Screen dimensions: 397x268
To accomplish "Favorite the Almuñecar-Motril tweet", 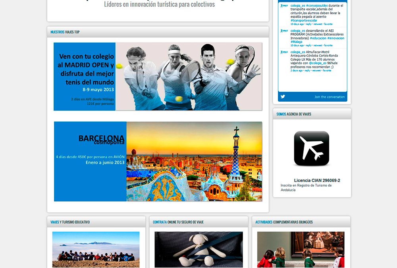I will click(x=327, y=71).
